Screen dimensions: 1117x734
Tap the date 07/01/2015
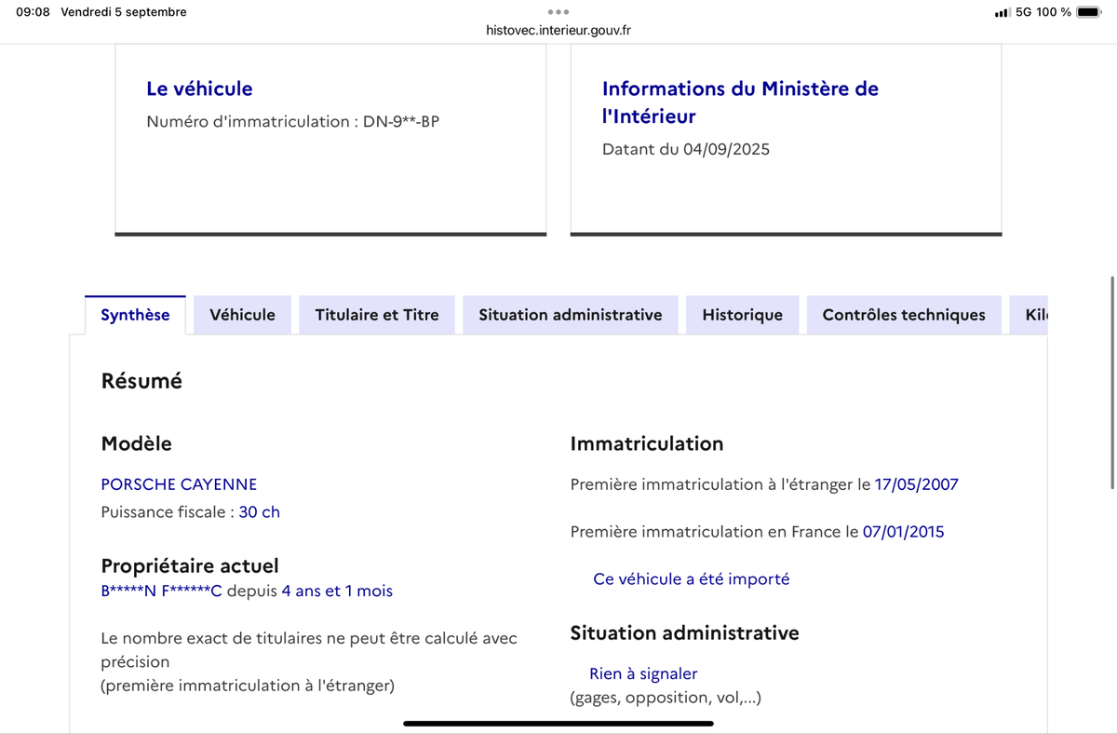coord(904,532)
